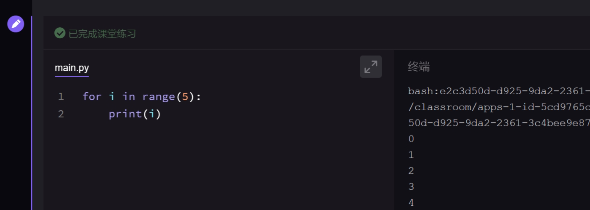Click the /classroom/apps path line in terminal
Image resolution: width=590 pixels, height=210 pixels.
pyautogui.click(x=499, y=107)
